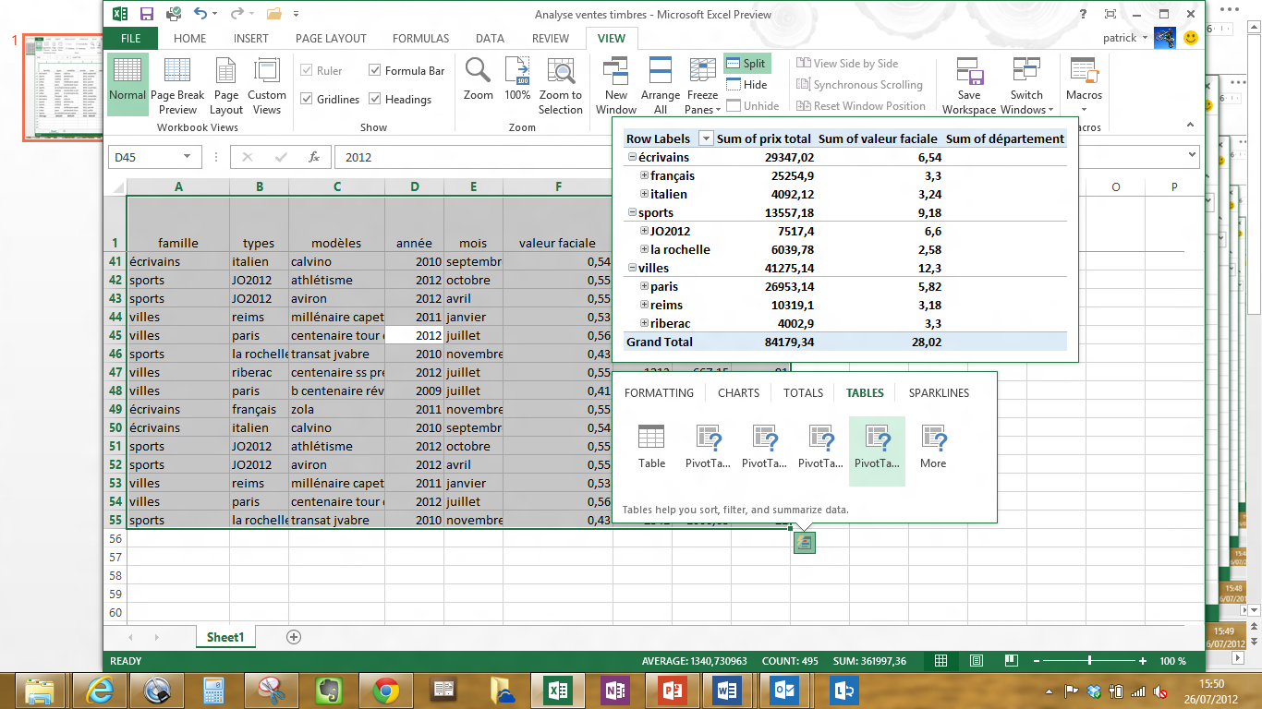Viewport: 1262px width, 709px height.
Task: Toggle the Formula Bar checkbox
Action: [375, 71]
